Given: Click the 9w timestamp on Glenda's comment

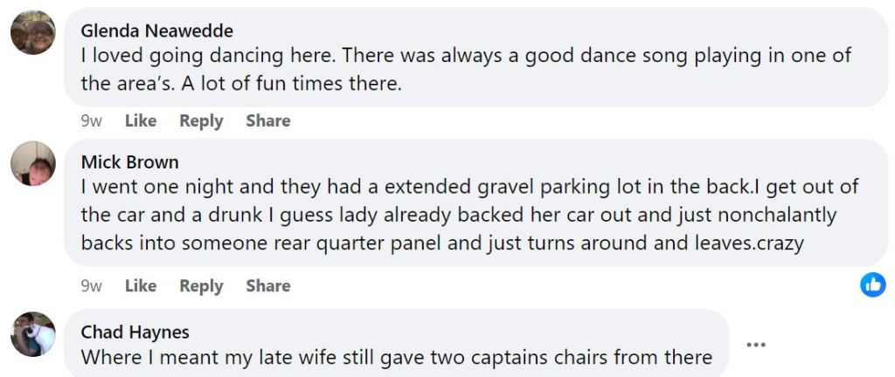Looking at the screenshot, I should tap(91, 121).
